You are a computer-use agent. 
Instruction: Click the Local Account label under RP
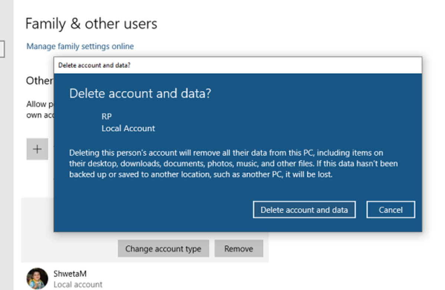pos(128,129)
